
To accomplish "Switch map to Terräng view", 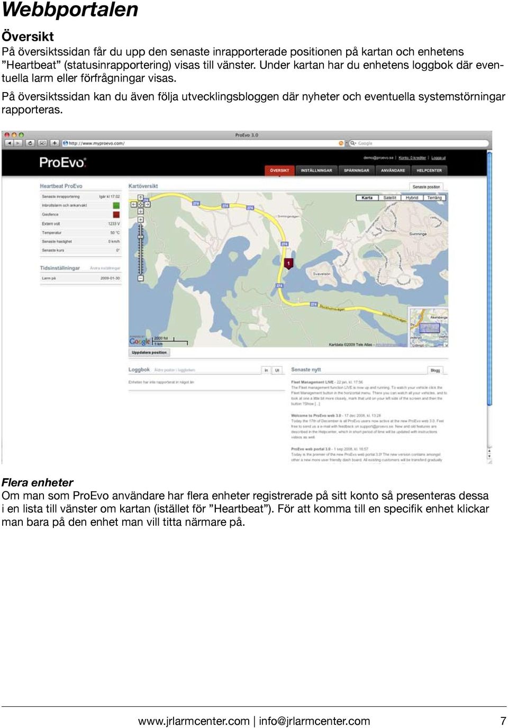I will point(435,197).
